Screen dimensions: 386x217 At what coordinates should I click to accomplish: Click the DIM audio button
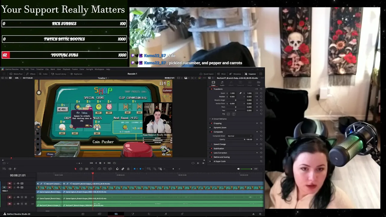pos(256,169)
